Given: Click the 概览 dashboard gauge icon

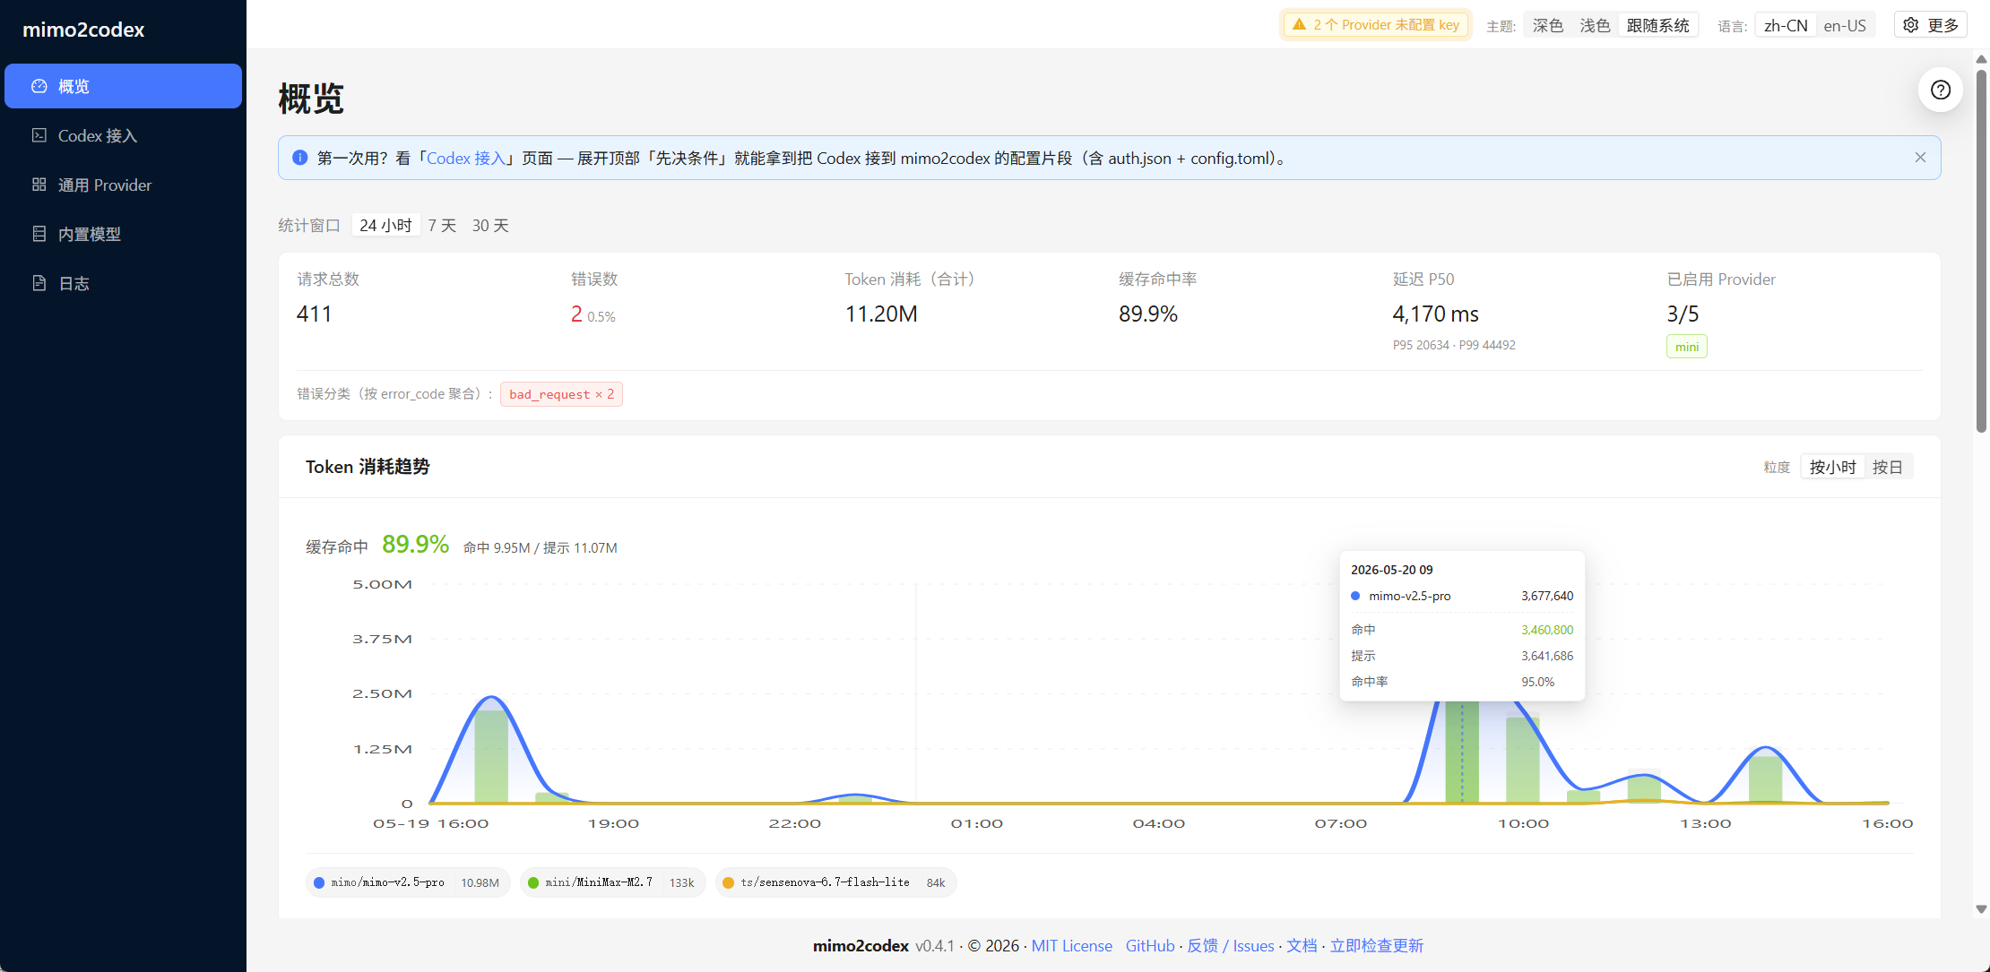Looking at the screenshot, I should [x=39, y=86].
